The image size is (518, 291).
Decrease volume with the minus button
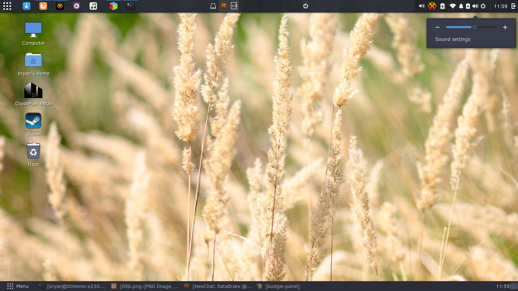click(438, 27)
